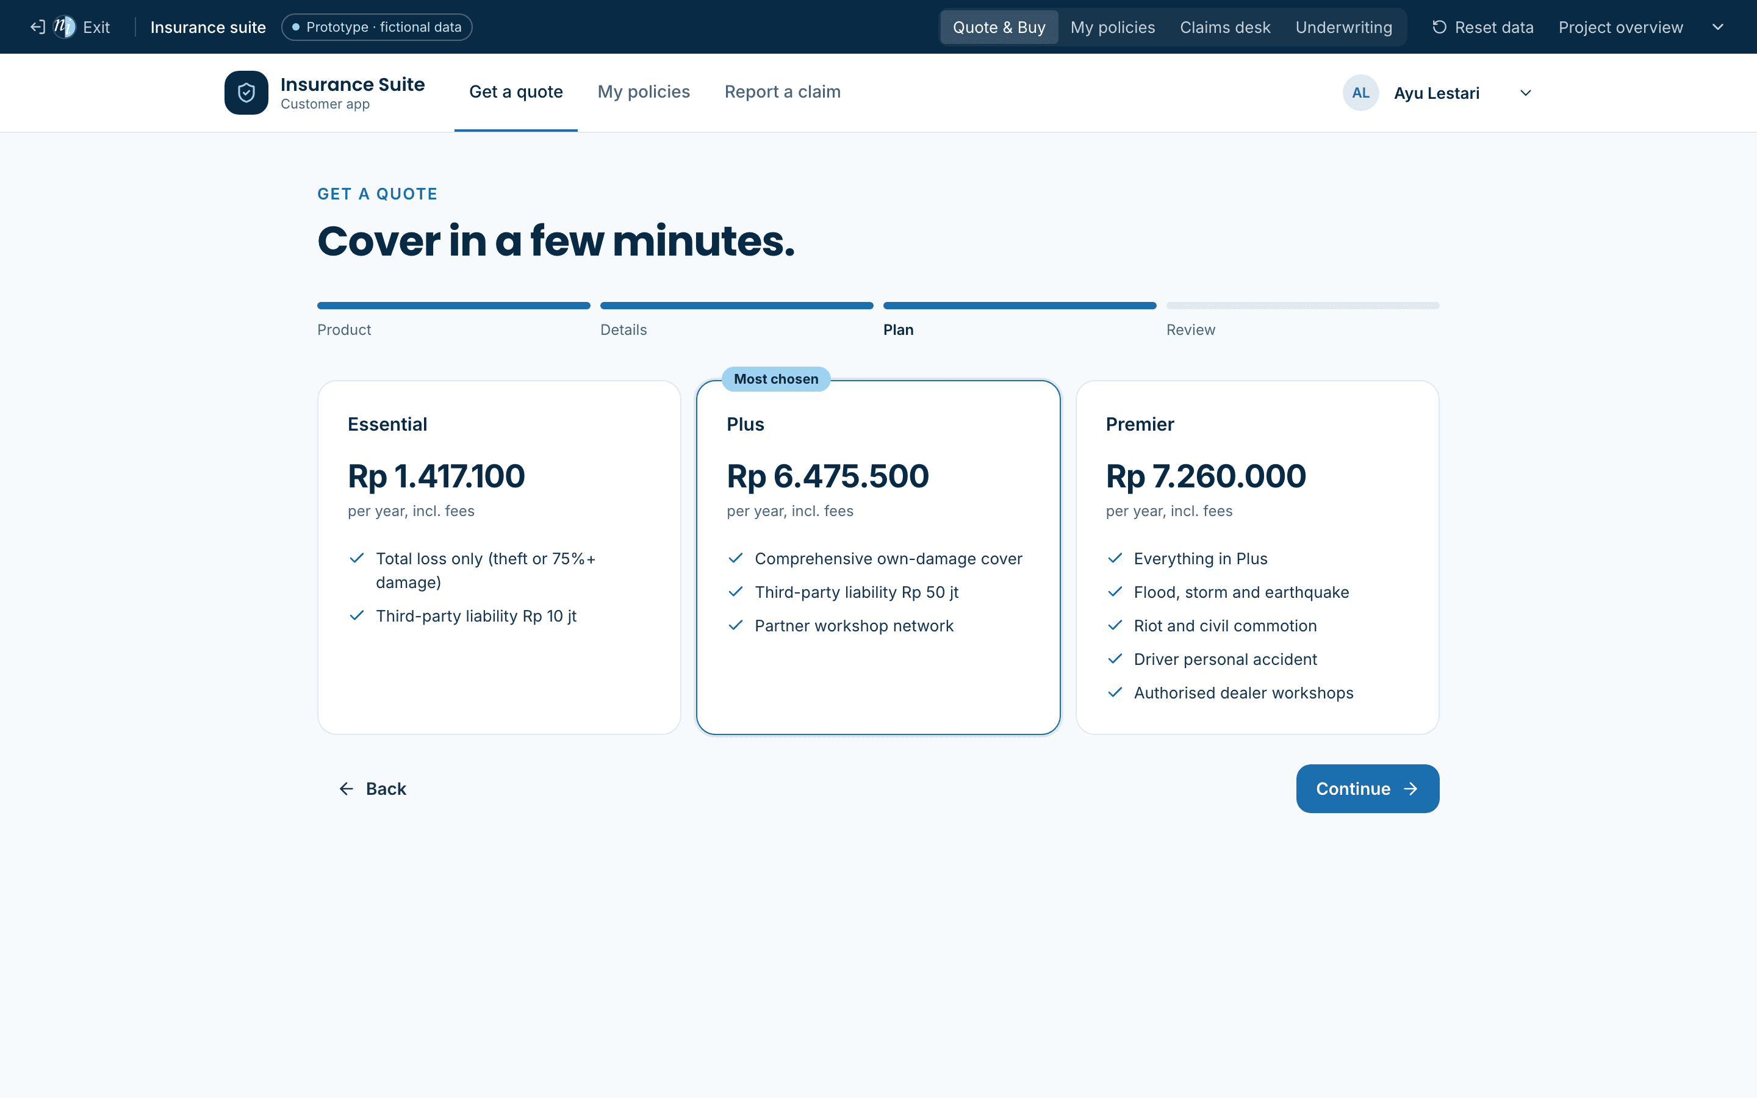Click the Exit icon in top bar
Screen dimensions: 1757x1098
coord(38,27)
